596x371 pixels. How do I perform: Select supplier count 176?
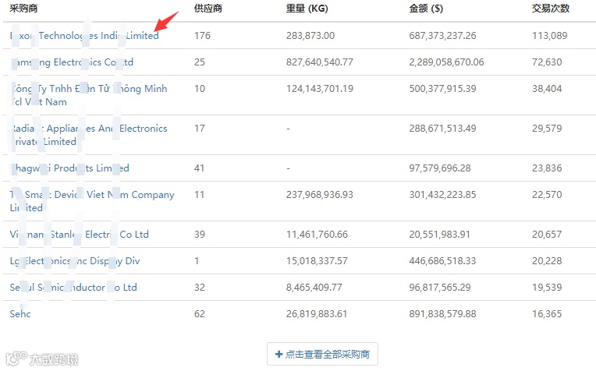pyautogui.click(x=202, y=36)
